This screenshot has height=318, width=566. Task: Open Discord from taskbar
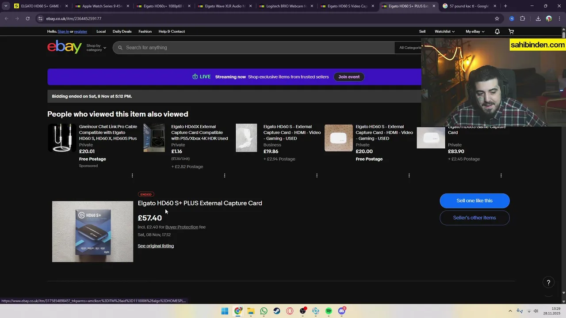342,311
